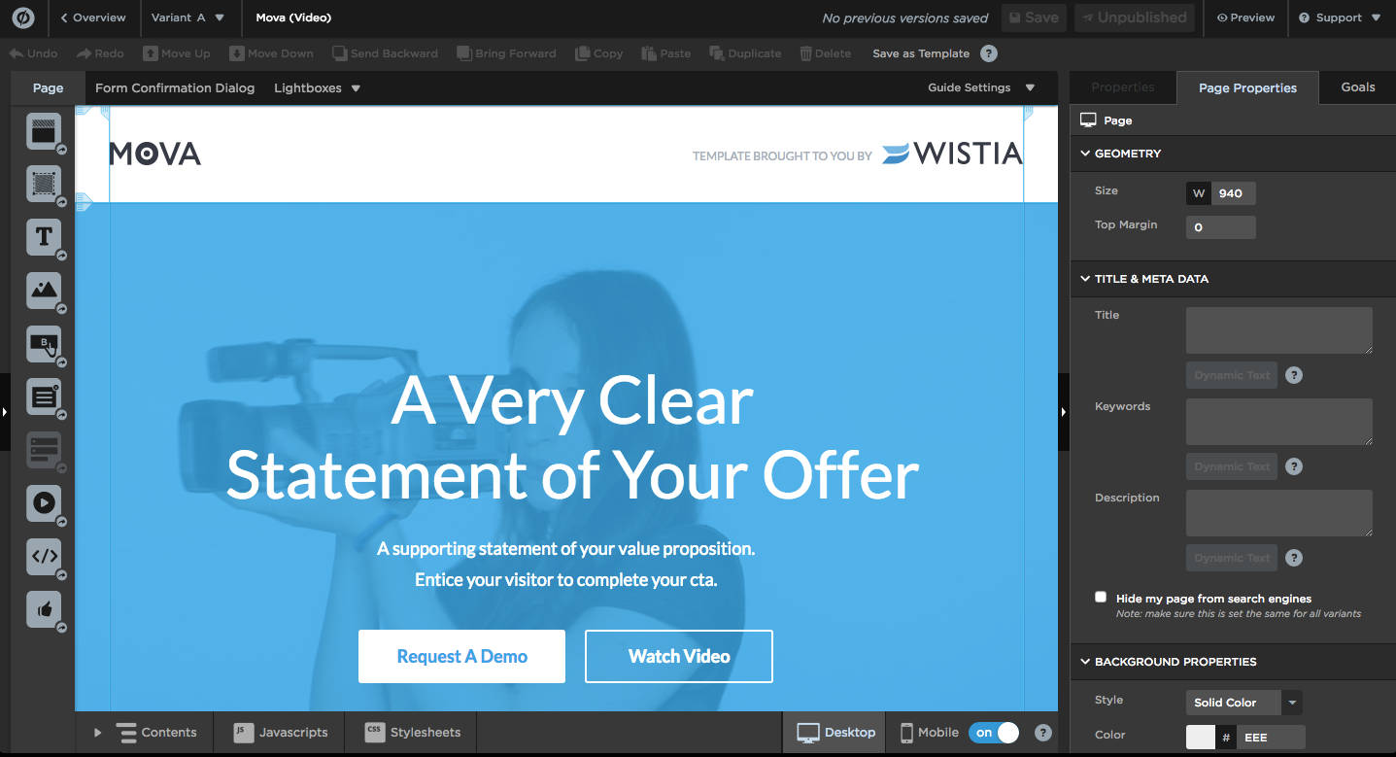Click Save as Template

(920, 53)
